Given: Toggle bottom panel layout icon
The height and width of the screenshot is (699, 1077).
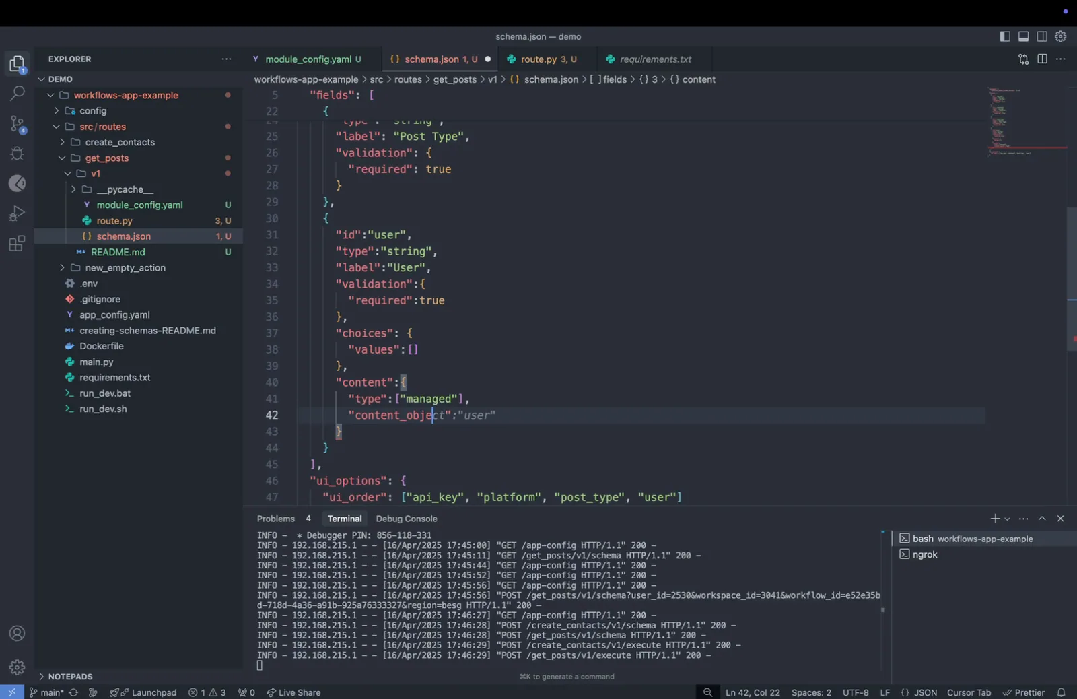Looking at the screenshot, I should tap(1023, 36).
